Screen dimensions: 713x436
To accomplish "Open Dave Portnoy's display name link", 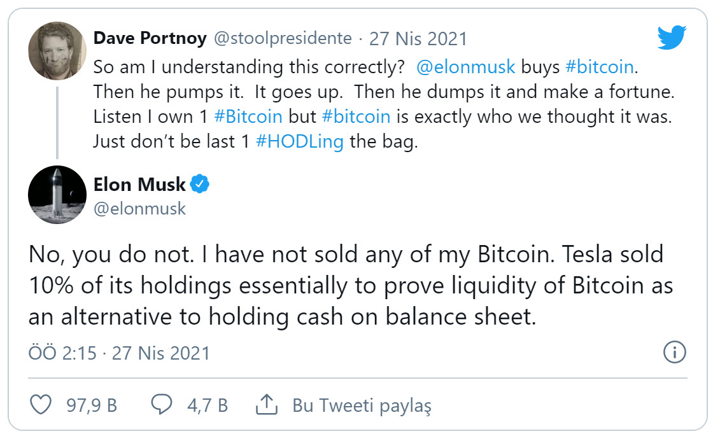I will pyautogui.click(x=150, y=38).
